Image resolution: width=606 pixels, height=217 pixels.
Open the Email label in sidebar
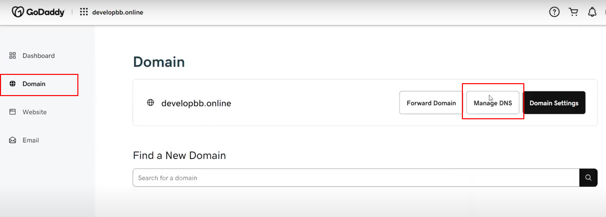click(x=31, y=140)
